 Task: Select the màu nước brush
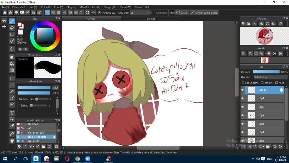[36, 141]
